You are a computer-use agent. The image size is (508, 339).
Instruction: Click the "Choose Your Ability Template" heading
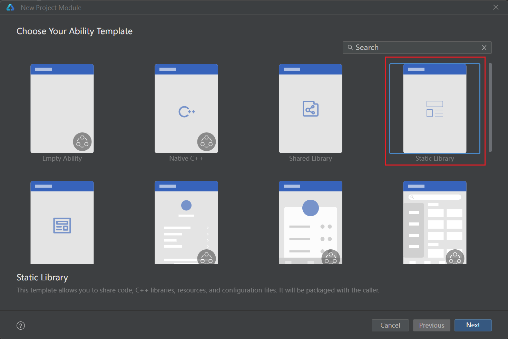pyautogui.click(x=75, y=31)
